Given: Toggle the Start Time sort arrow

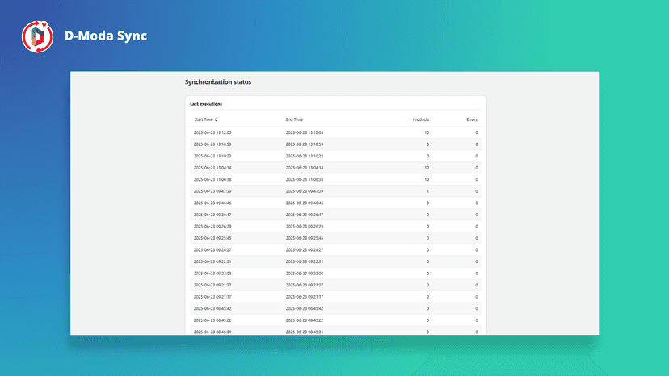Looking at the screenshot, I should click(216, 119).
